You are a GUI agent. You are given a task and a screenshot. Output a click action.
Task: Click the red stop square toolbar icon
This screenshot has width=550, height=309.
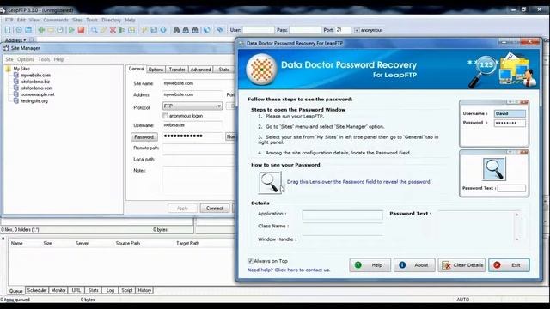81,30
